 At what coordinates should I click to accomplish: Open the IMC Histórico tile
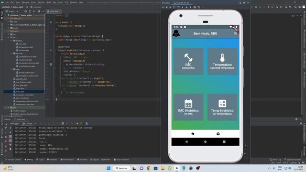188,107
